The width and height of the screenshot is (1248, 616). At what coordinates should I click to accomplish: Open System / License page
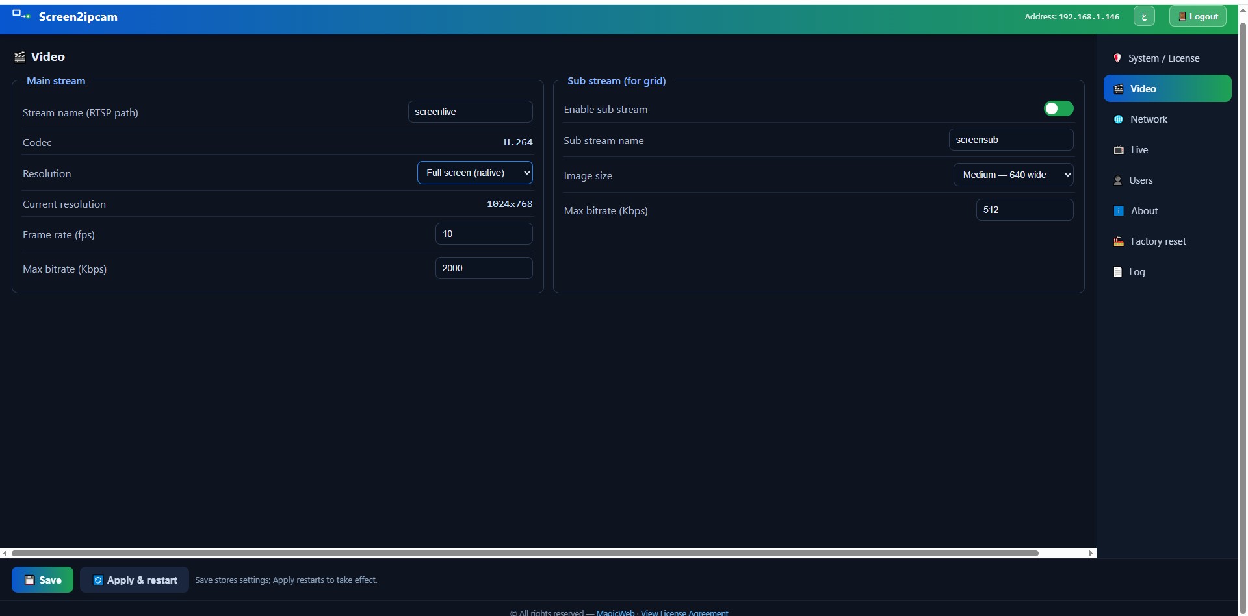pyautogui.click(x=1167, y=58)
